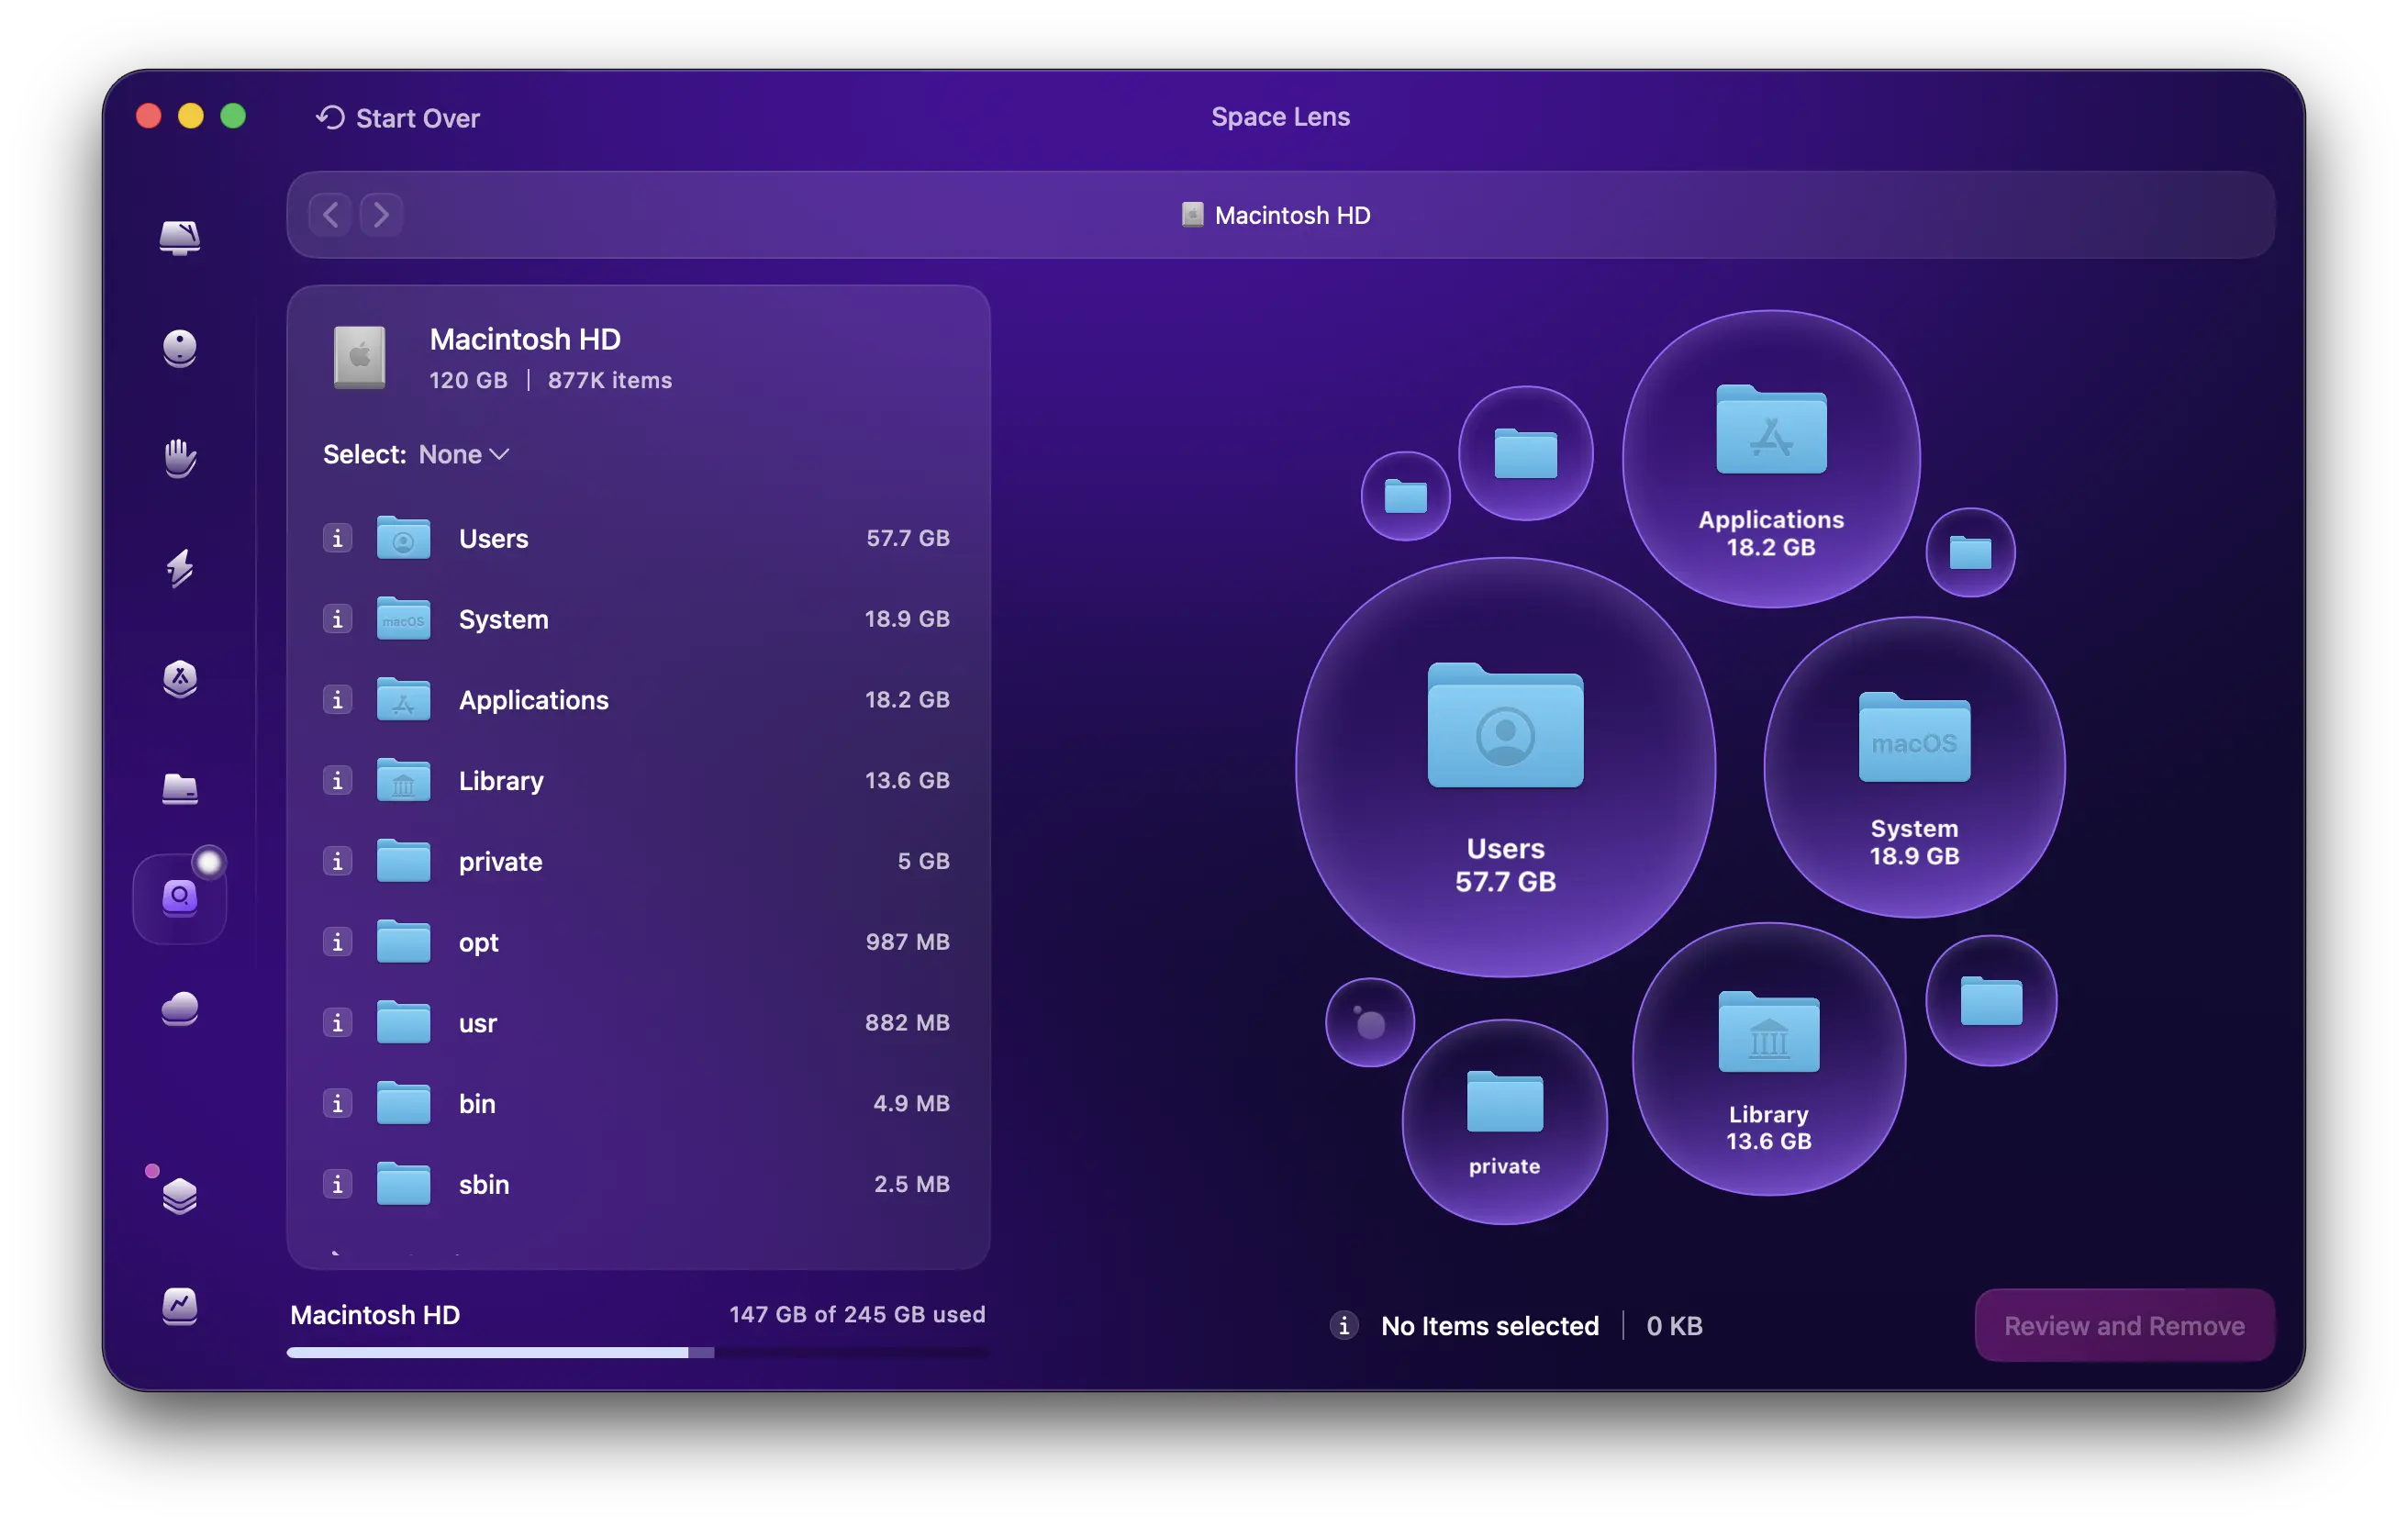Show info for the Applications folder row

click(x=338, y=700)
